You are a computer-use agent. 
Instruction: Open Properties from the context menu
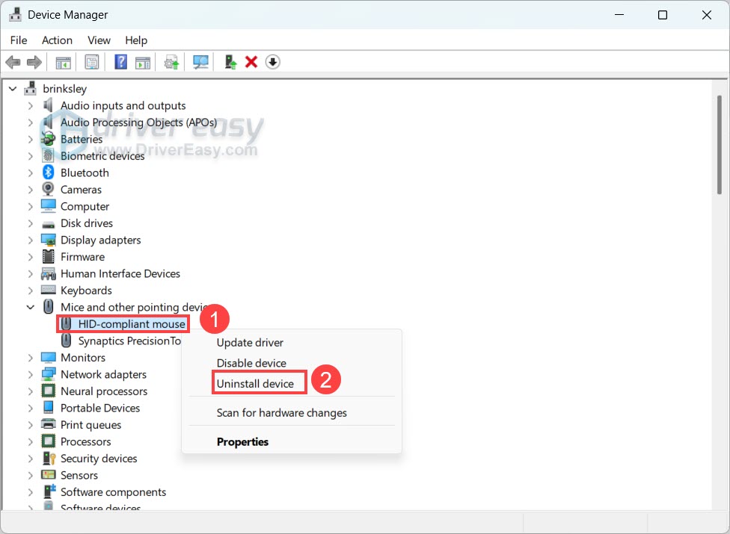click(292, 441)
